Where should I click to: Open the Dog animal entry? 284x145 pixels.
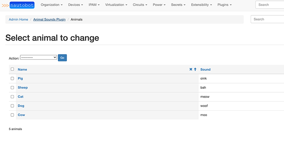pyautogui.click(x=21, y=106)
